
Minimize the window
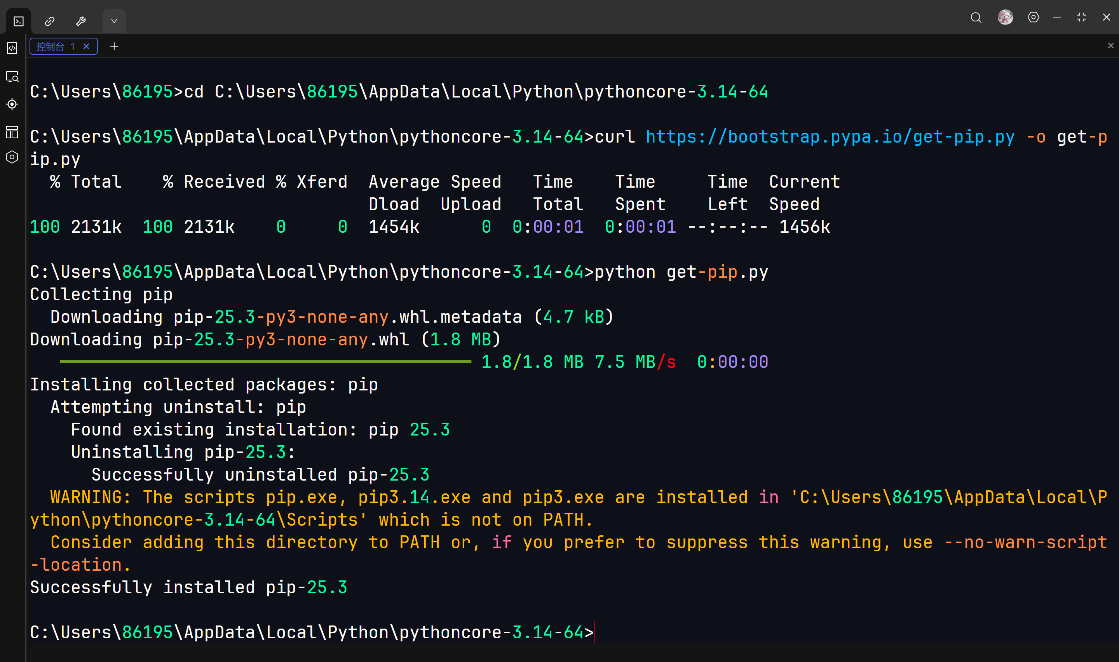[x=1056, y=17]
